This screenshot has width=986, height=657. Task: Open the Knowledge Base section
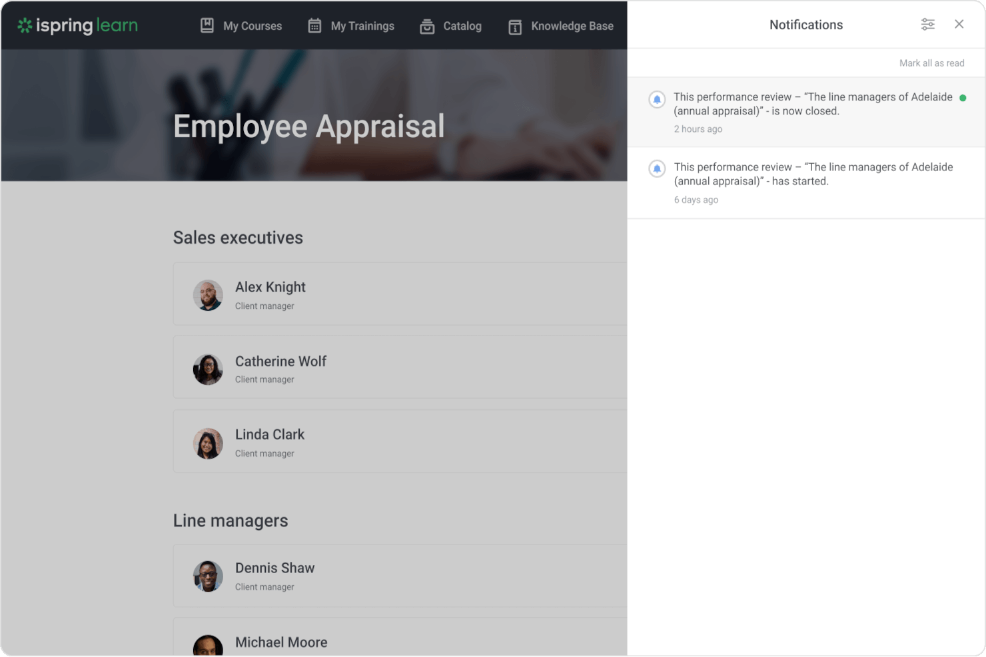[x=572, y=26]
